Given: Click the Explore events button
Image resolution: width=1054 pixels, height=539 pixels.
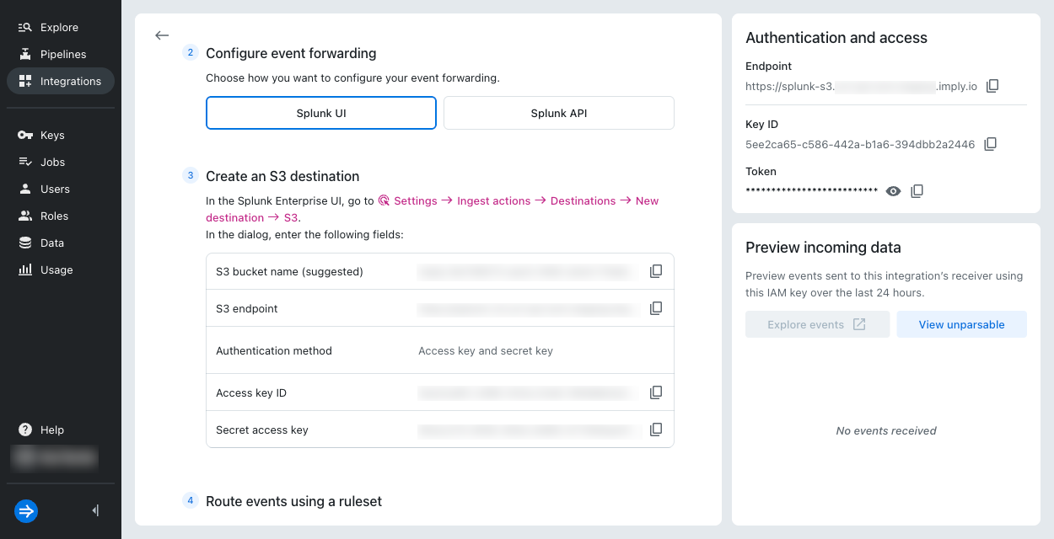Looking at the screenshot, I should pos(817,324).
